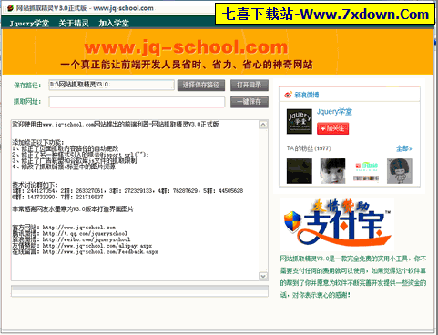This screenshot has height=335, width=438.
Task: Click the 添加修正以下功能 line
Action: pyautogui.click(x=38, y=142)
